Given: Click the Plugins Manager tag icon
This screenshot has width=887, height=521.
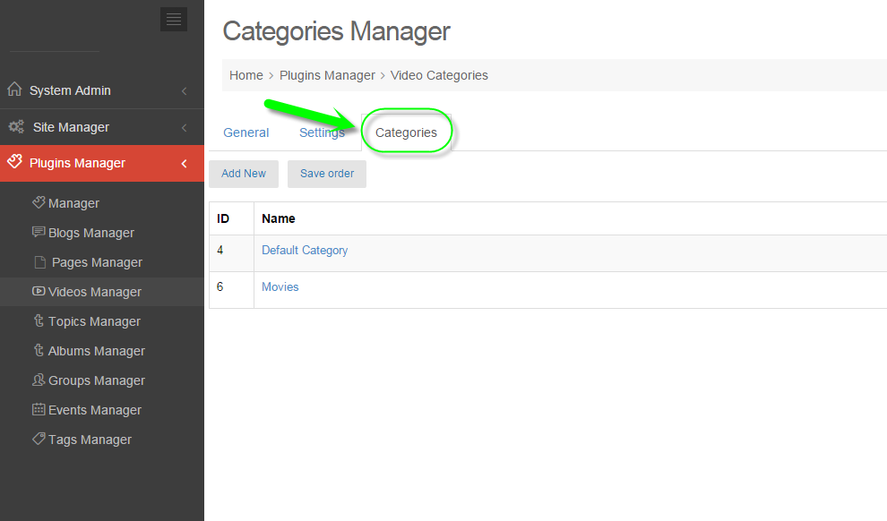Looking at the screenshot, I should (x=14, y=163).
